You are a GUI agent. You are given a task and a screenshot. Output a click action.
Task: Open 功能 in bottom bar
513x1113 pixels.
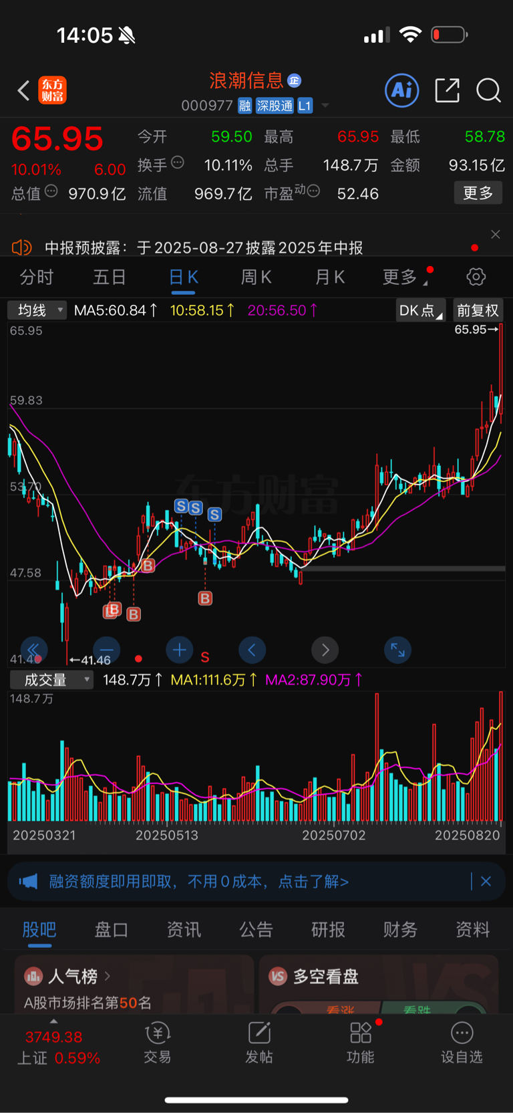[361, 1043]
